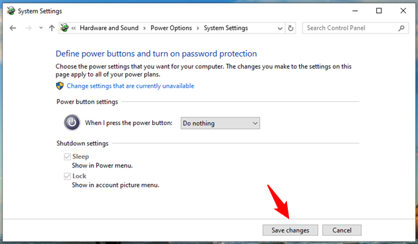
Task: Toggle the Lock checkbox
Action: [67, 176]
